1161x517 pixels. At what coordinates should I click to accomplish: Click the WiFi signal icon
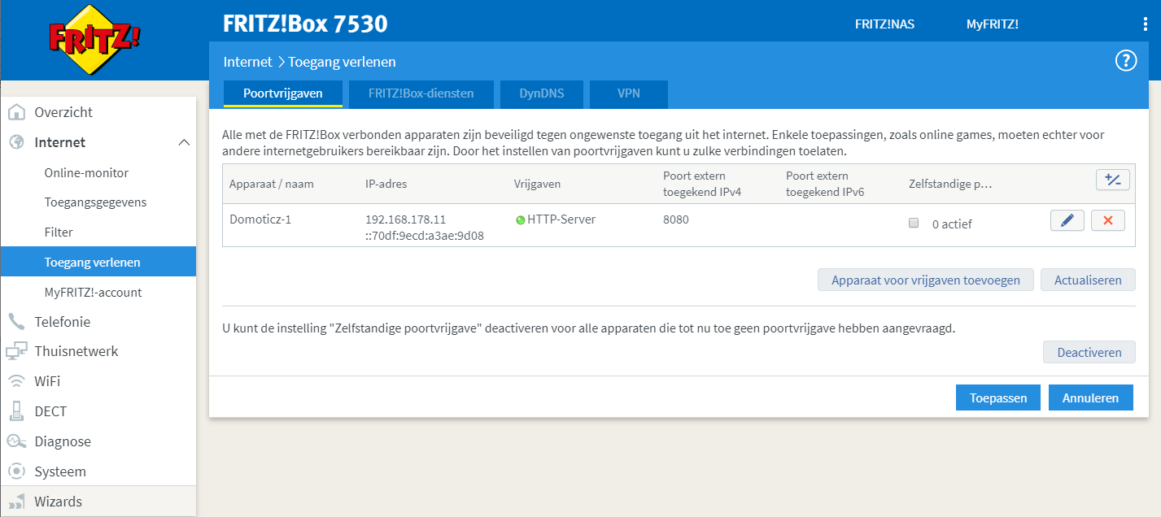pos(16,381)
